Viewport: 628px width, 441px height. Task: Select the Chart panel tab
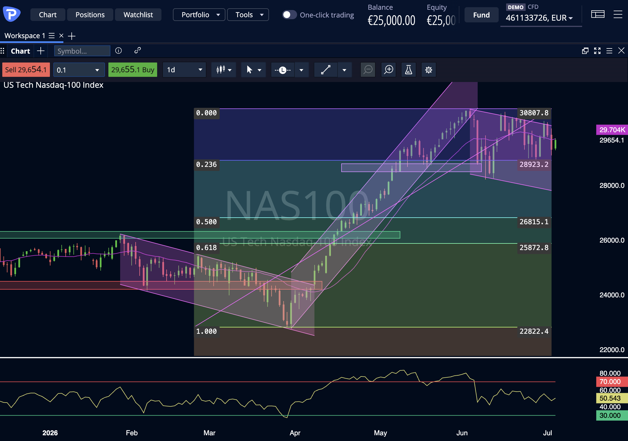coord(20,51)
